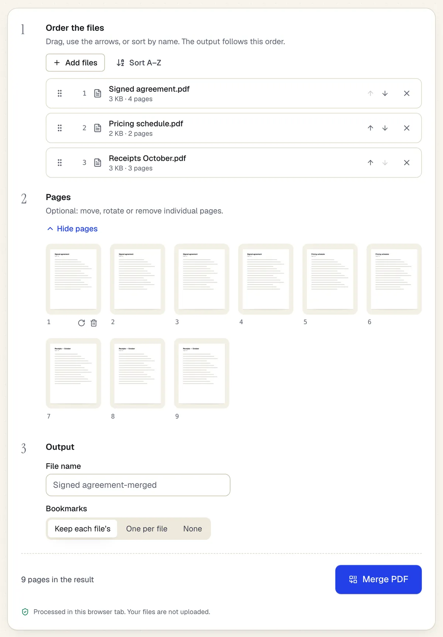
Task: Click the file icon of Signed agreement.pdf
Action: pyautogui.click(x=97, y=93)
